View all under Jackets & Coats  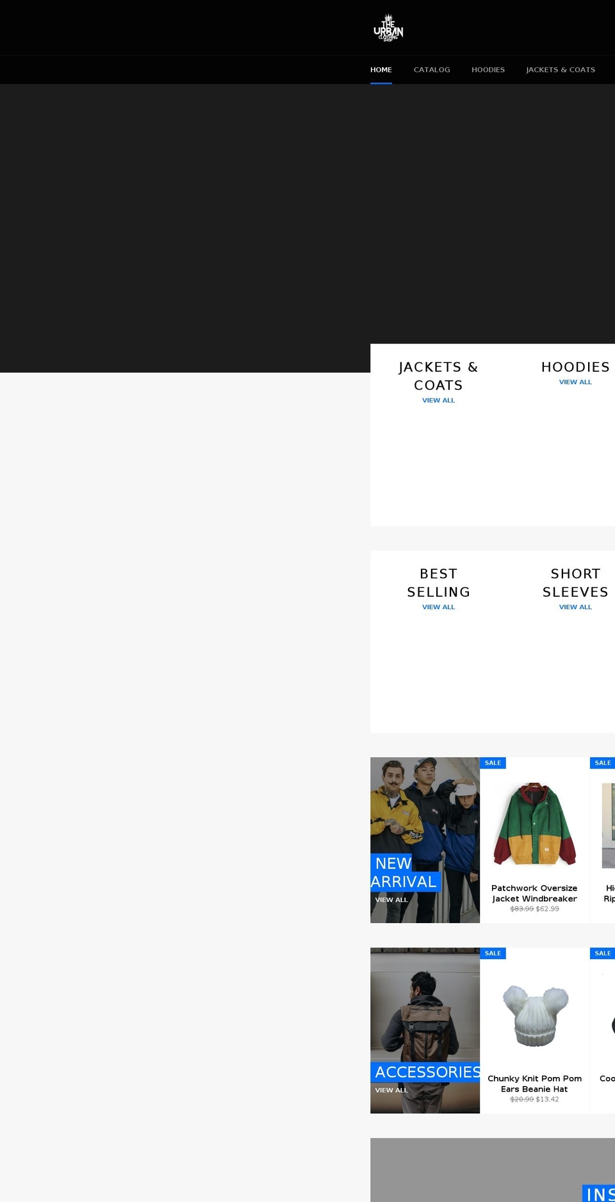tap(439, 401)
